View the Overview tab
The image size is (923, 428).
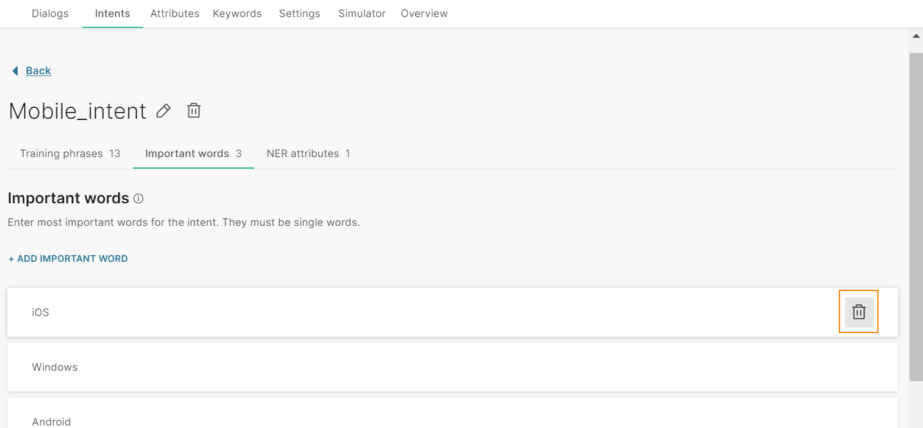point(424,13)
